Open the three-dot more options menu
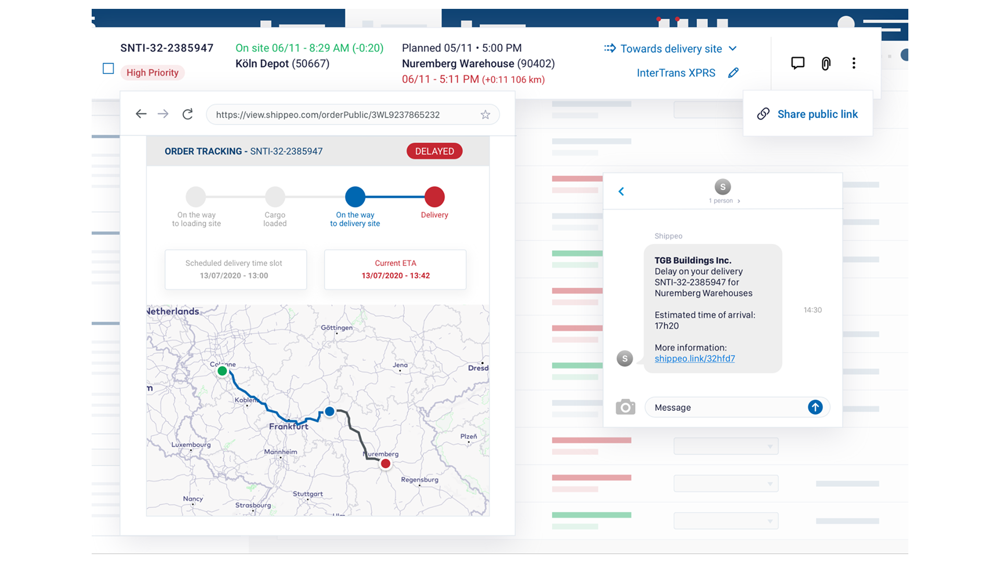The width and height of the screenshot is (1000, 563). 854,63
